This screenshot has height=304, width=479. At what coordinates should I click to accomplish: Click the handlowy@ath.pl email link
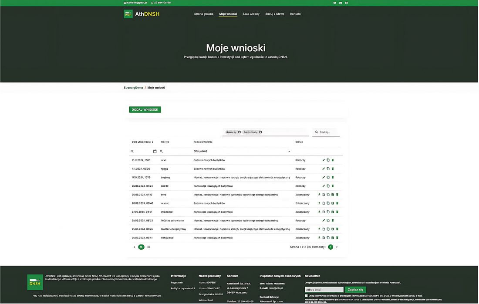click(x=135, y=3)
